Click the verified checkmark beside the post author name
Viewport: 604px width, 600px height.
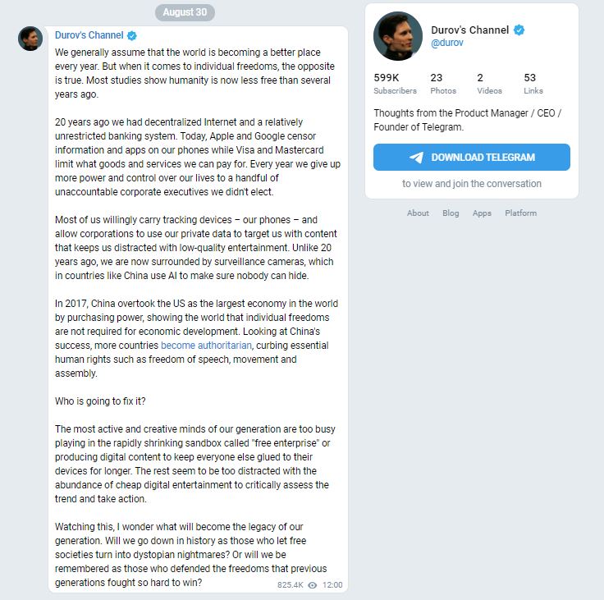pos(132,36)
